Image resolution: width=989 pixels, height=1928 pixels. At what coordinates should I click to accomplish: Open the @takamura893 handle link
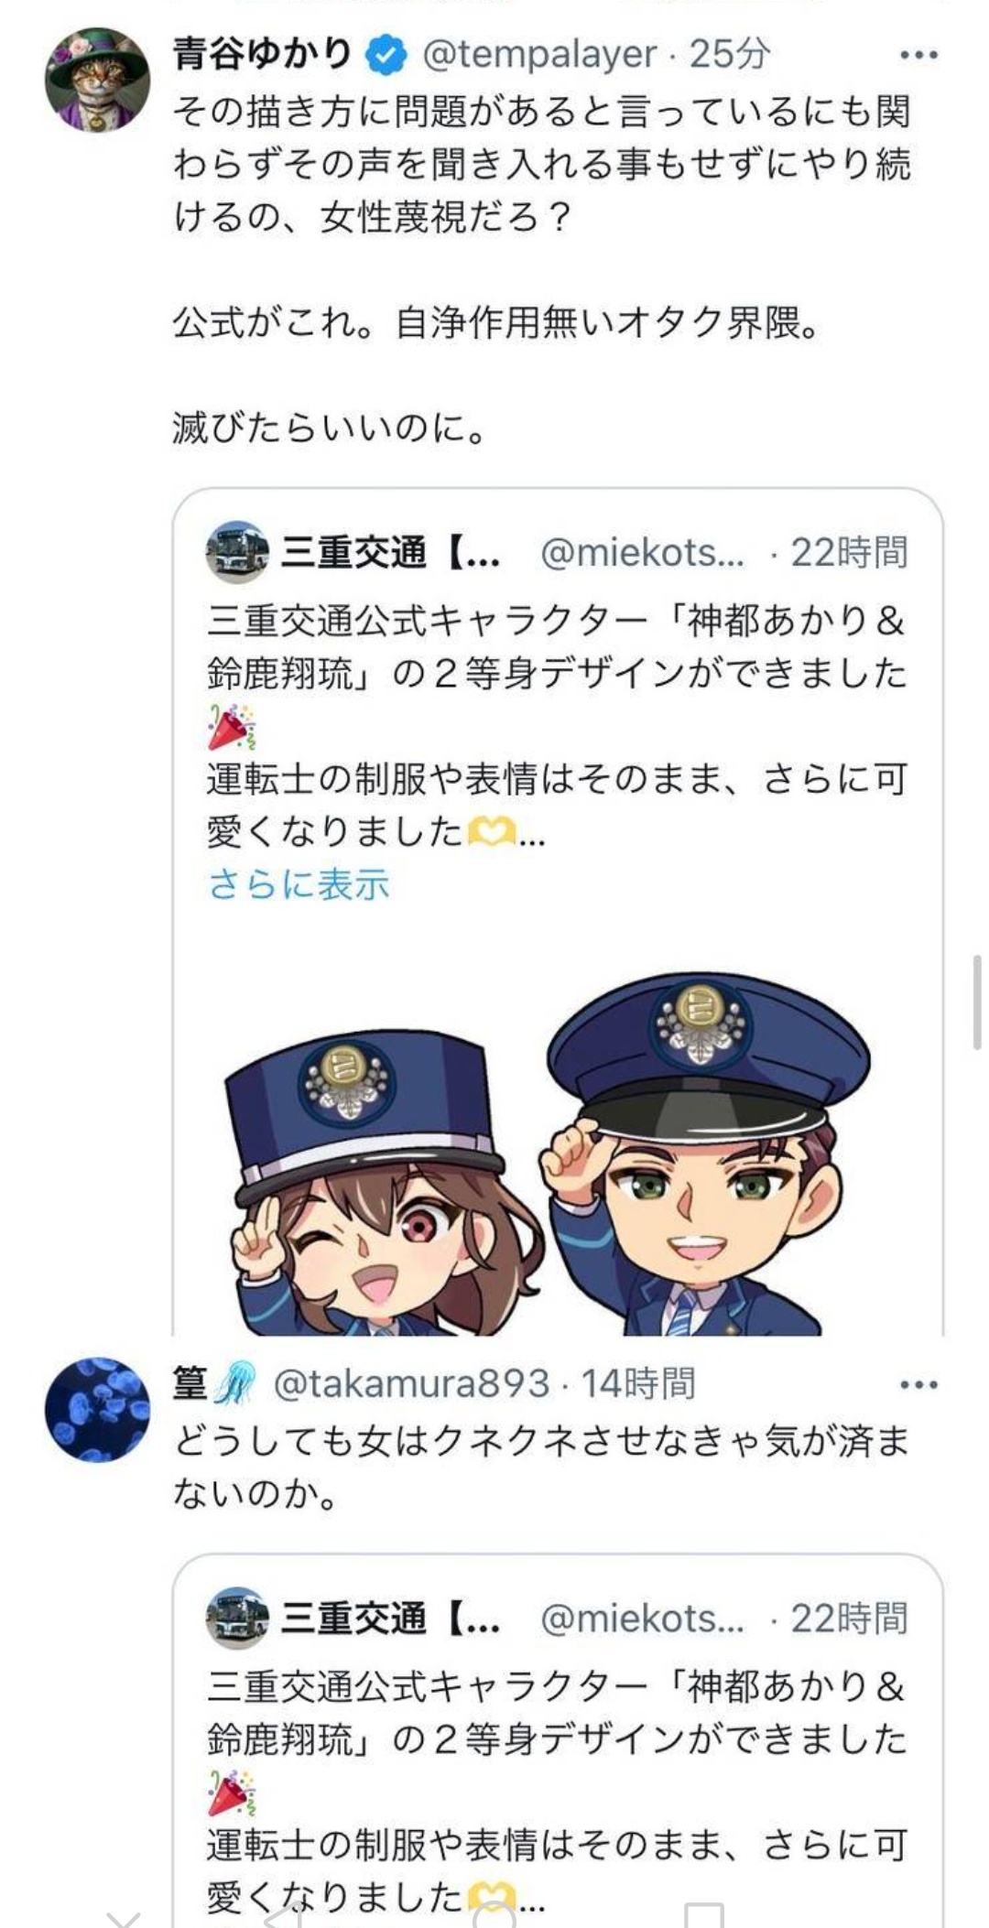tap(410, 1383)
